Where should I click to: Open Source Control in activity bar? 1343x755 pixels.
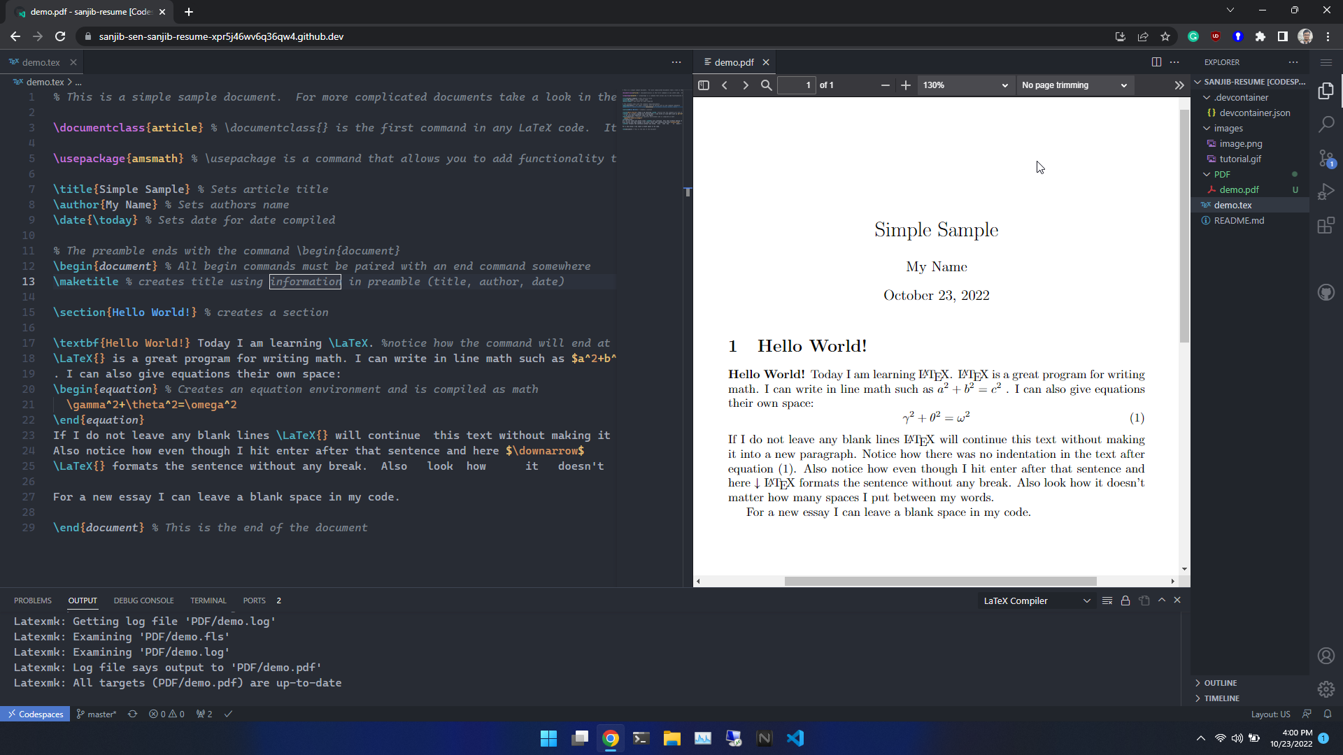[1326, 158]
